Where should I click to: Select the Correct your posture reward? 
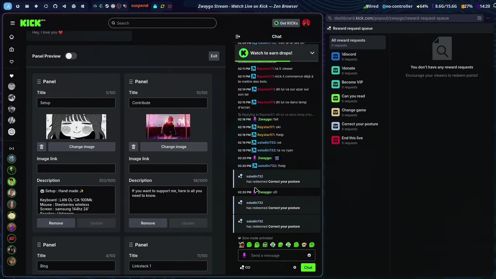[357, 126]
